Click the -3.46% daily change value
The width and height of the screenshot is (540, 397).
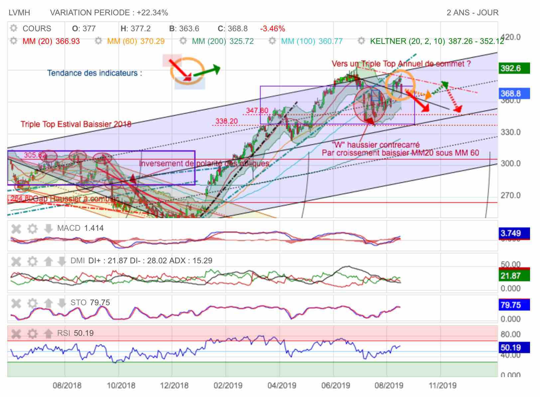(273, 29)
